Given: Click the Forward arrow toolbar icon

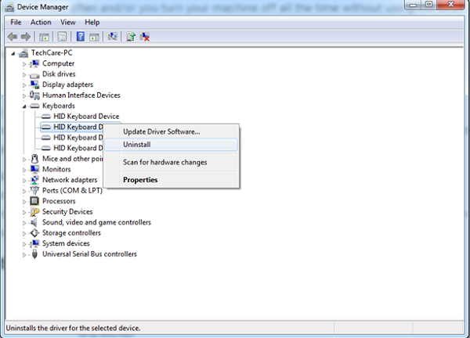Looking at the screenshot, I should tap(24, 37).
